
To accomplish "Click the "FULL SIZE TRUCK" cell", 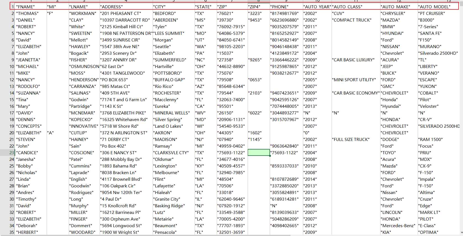I will (356, 139).
